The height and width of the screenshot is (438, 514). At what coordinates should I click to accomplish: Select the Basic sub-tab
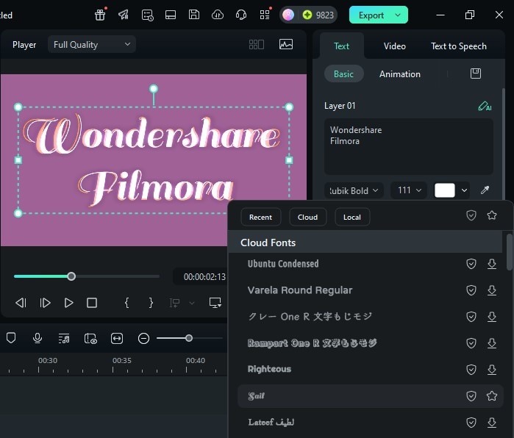pos(343,73)
